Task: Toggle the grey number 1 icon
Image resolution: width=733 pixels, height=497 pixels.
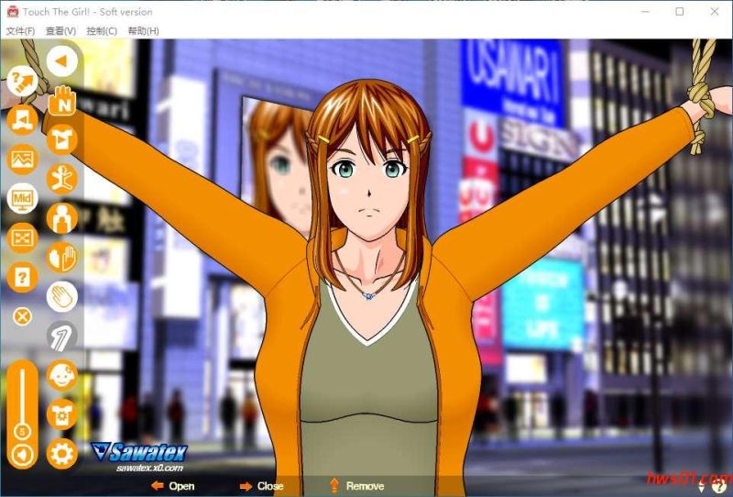Action: (x=62, y=337)
